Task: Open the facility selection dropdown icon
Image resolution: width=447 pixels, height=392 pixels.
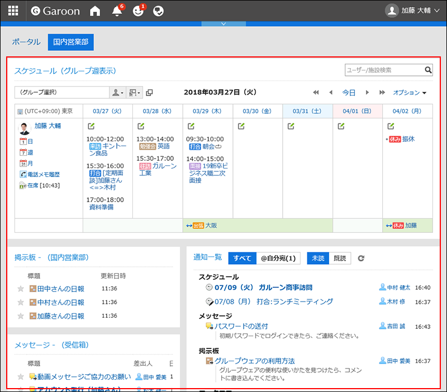Action: [134, 92]
